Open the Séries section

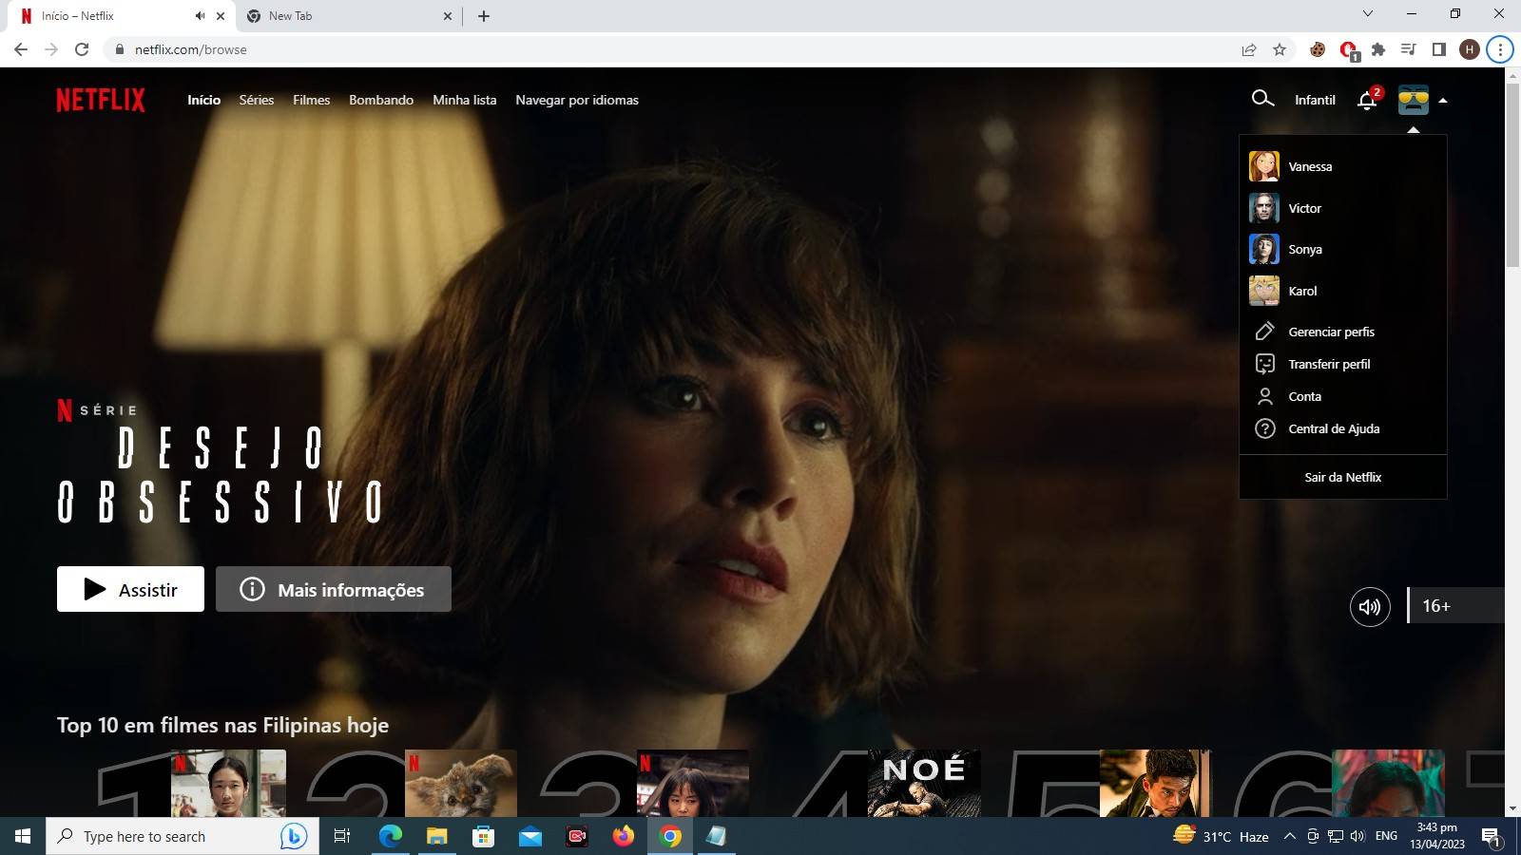point(257,100)
